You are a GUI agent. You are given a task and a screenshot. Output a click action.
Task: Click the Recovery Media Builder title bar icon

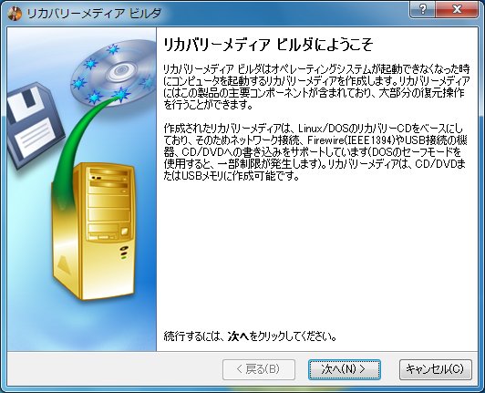pos(15,14)
